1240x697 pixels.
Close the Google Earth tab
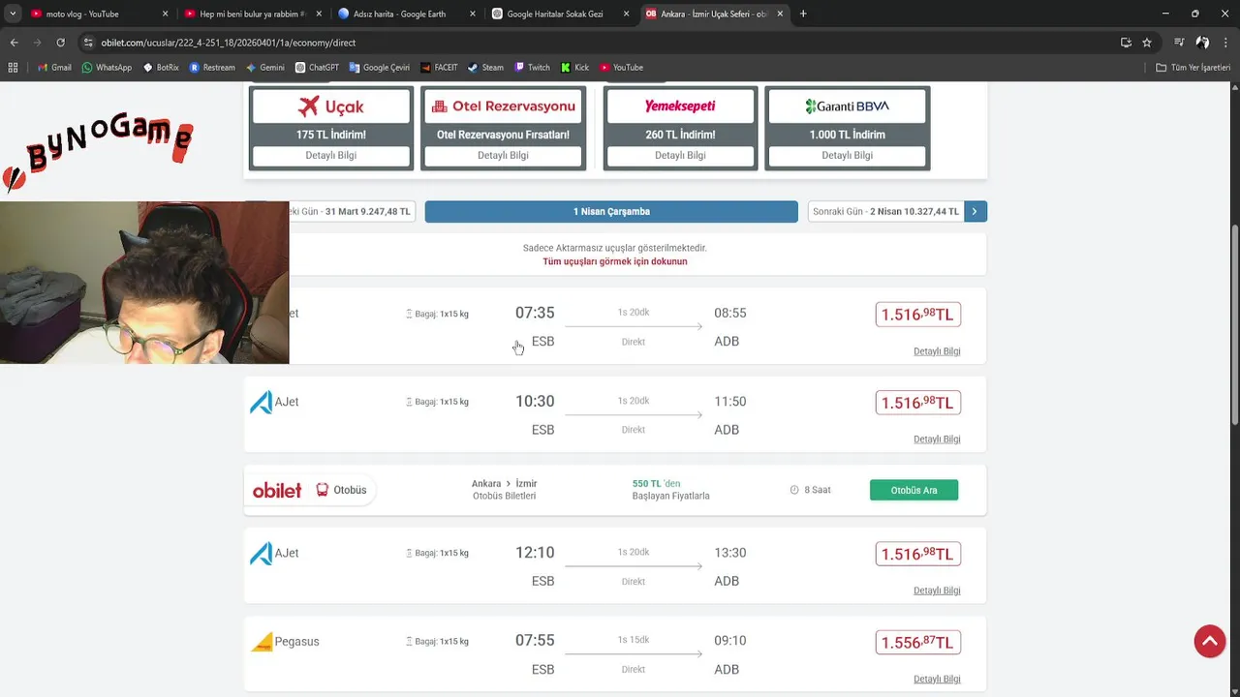click(472, 14)
